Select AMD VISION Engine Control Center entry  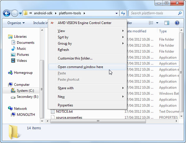[87, 23]
